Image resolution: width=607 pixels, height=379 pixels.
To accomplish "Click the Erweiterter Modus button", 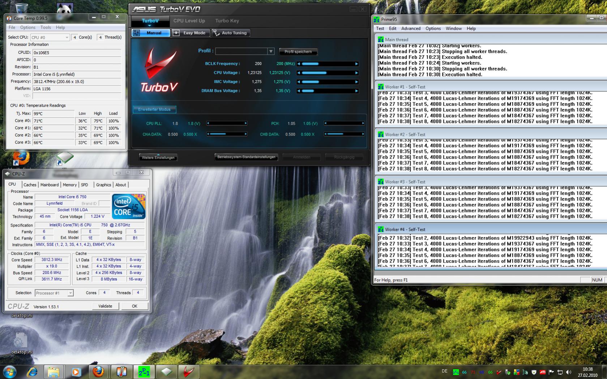I will [x=154, y=109].
